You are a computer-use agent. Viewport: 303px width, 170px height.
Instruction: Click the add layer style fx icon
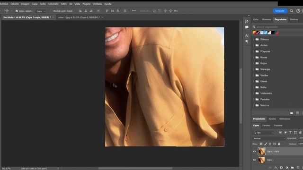[x=276, y=168]
